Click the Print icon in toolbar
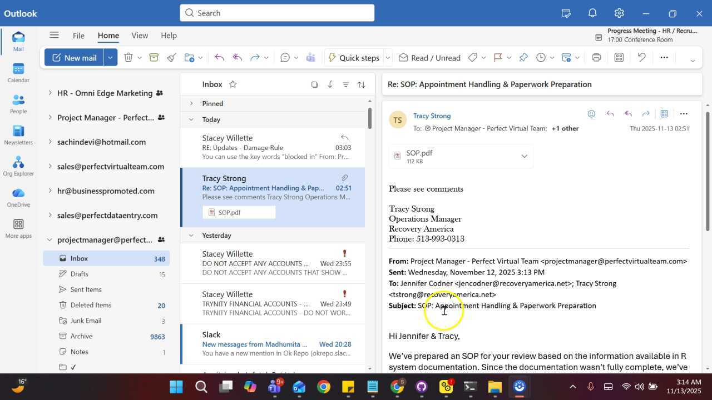 tap(596, 58)
